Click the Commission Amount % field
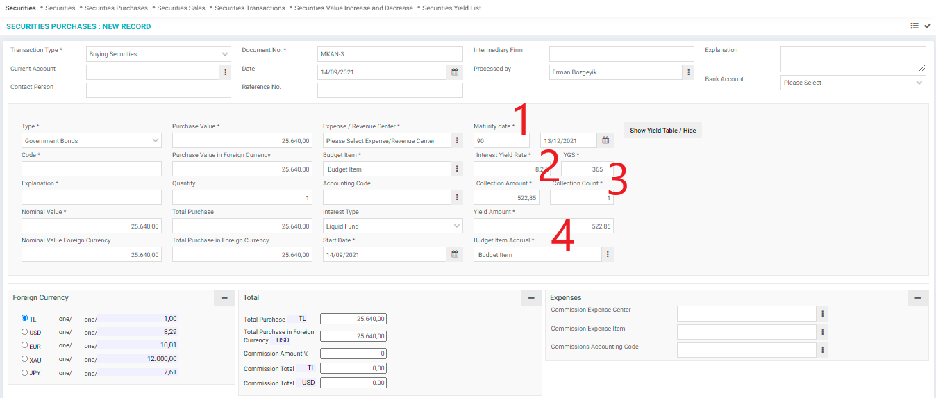936x398 pixels. pos(353,354)
